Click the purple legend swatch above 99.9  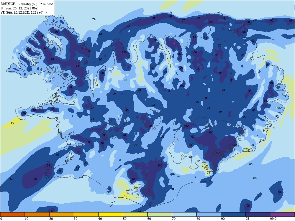pos(282,215)
